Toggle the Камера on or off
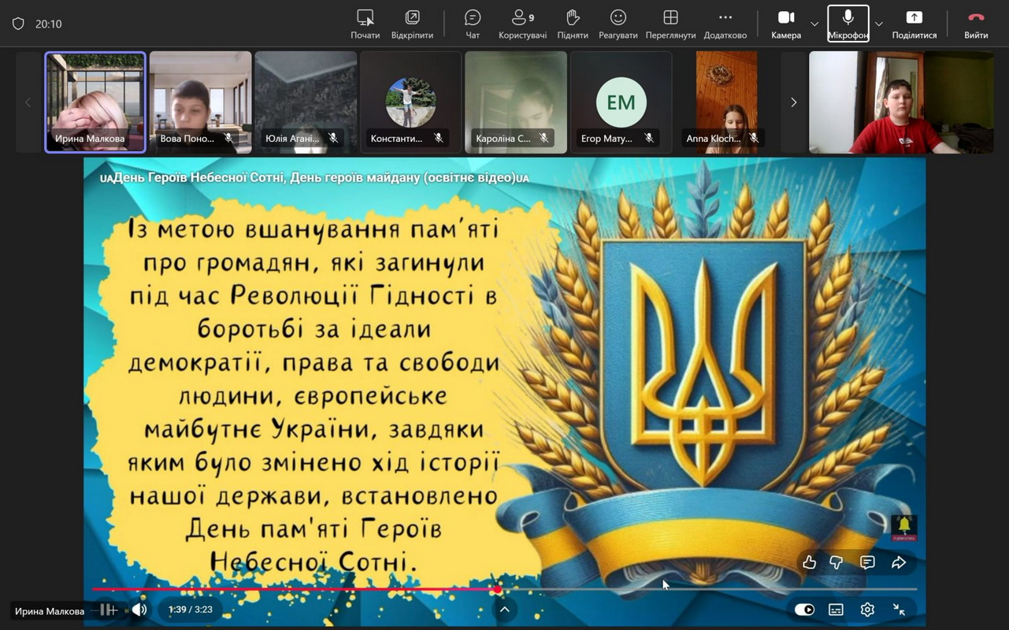The width and height of the screenshot is (1009, 630). pyautogui.click(x=786, y=24)
